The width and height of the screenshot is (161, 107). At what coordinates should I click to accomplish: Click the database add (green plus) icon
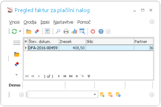pyautogui.click(x=102, y=95)
